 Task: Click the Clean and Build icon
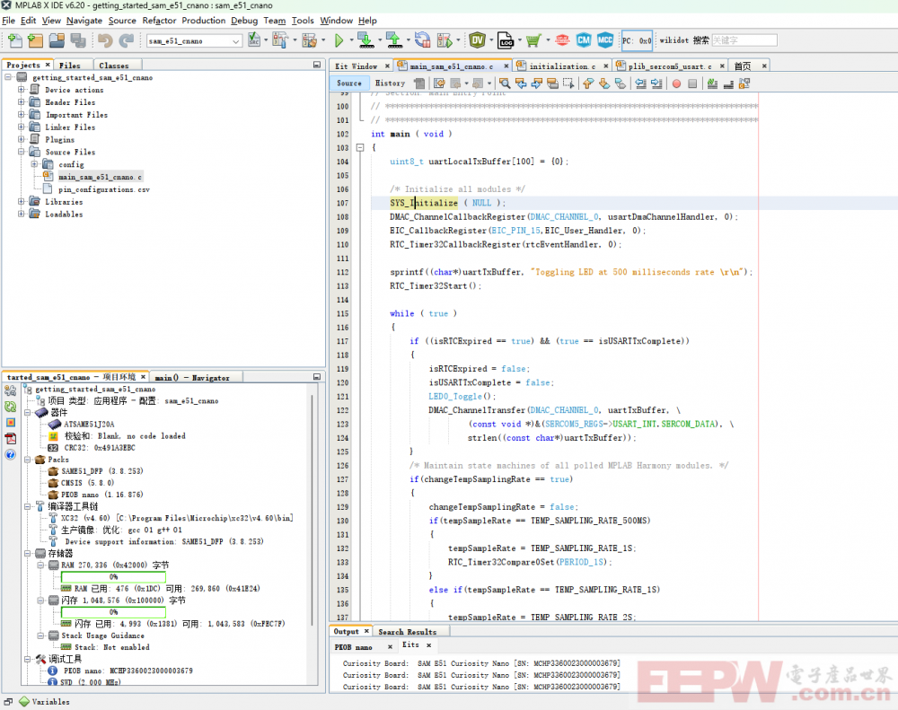pyautogui.click(x=309, y=40)
